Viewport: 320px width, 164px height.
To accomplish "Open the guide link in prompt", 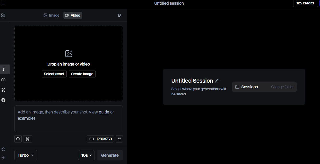I will (104, 112).
